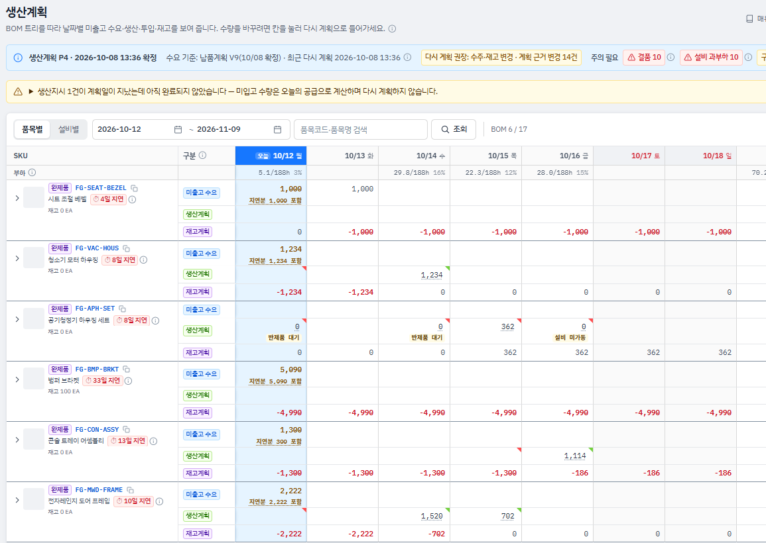Click the 33일 지연 delay badge
This screenshot has width=766, height=543.
tap(103, 381)
